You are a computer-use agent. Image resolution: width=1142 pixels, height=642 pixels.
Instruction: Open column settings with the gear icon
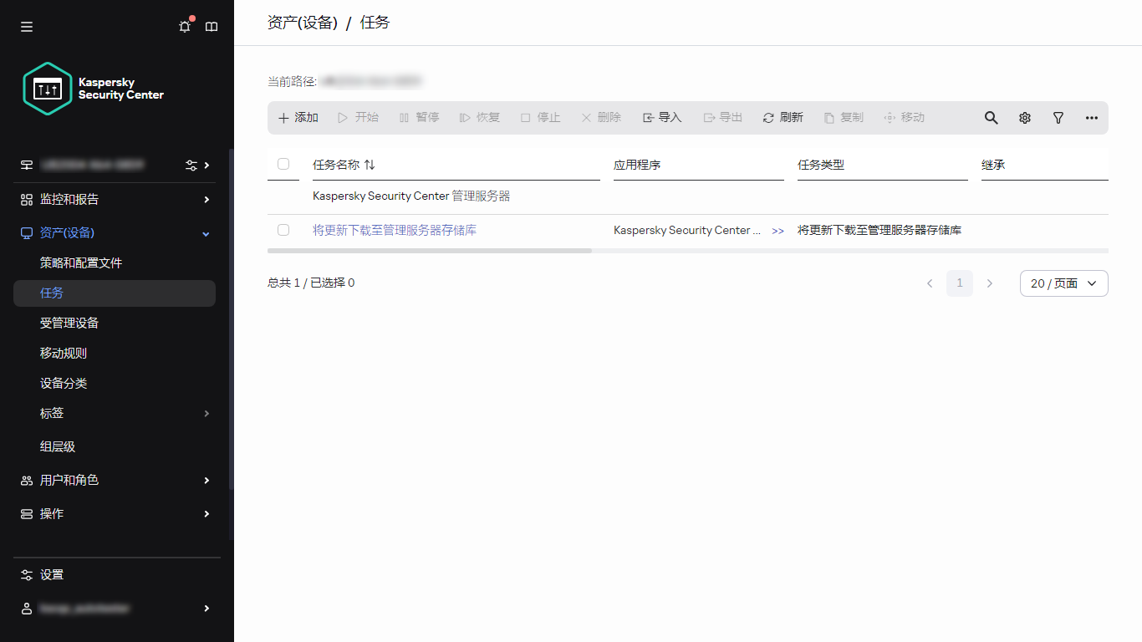click(1024, 118)
